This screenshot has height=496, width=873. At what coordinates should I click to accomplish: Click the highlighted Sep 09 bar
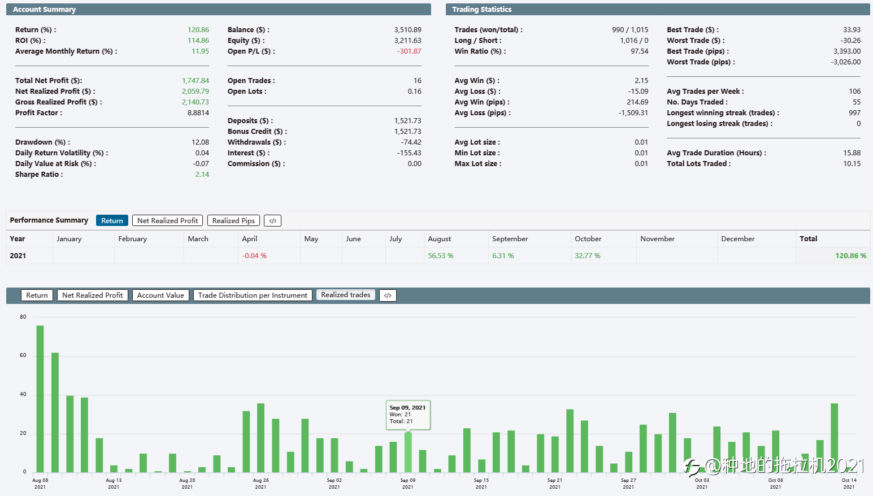408,452
